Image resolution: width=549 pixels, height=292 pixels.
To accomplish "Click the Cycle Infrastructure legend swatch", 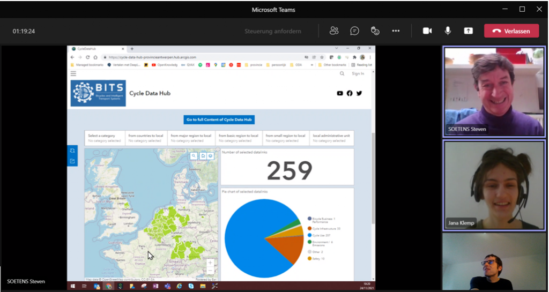I will coord(309,228).
